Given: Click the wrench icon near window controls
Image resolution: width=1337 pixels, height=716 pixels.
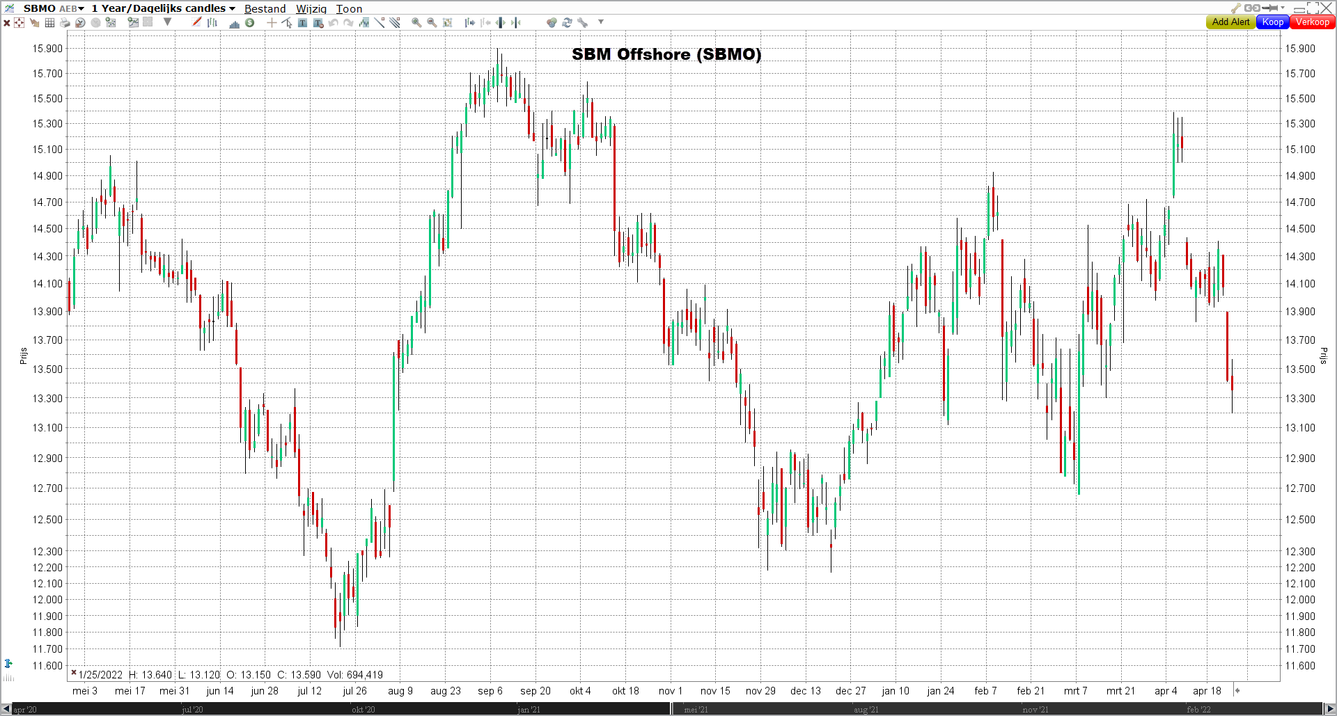Looking at the screenshot, I should click(1236, 8).
